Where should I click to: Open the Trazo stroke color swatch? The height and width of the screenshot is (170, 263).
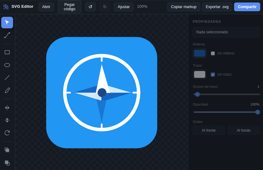tap(200, 74)
